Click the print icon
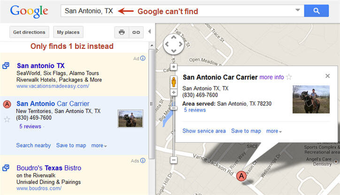The height and width of the screenshot is (195, 340). tap(122, 32)
